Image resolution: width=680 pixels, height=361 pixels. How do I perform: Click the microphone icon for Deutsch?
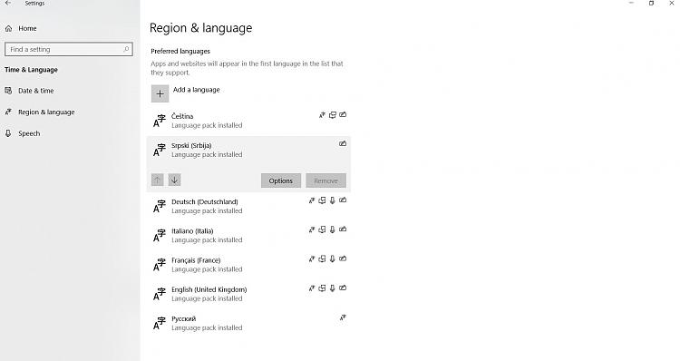tap(332, 200)
